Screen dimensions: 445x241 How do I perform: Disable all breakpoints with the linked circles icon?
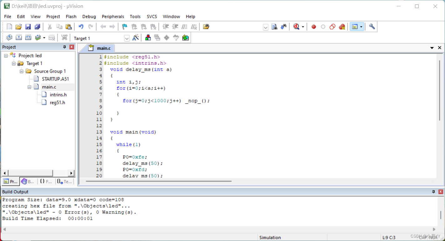(332, 27)
